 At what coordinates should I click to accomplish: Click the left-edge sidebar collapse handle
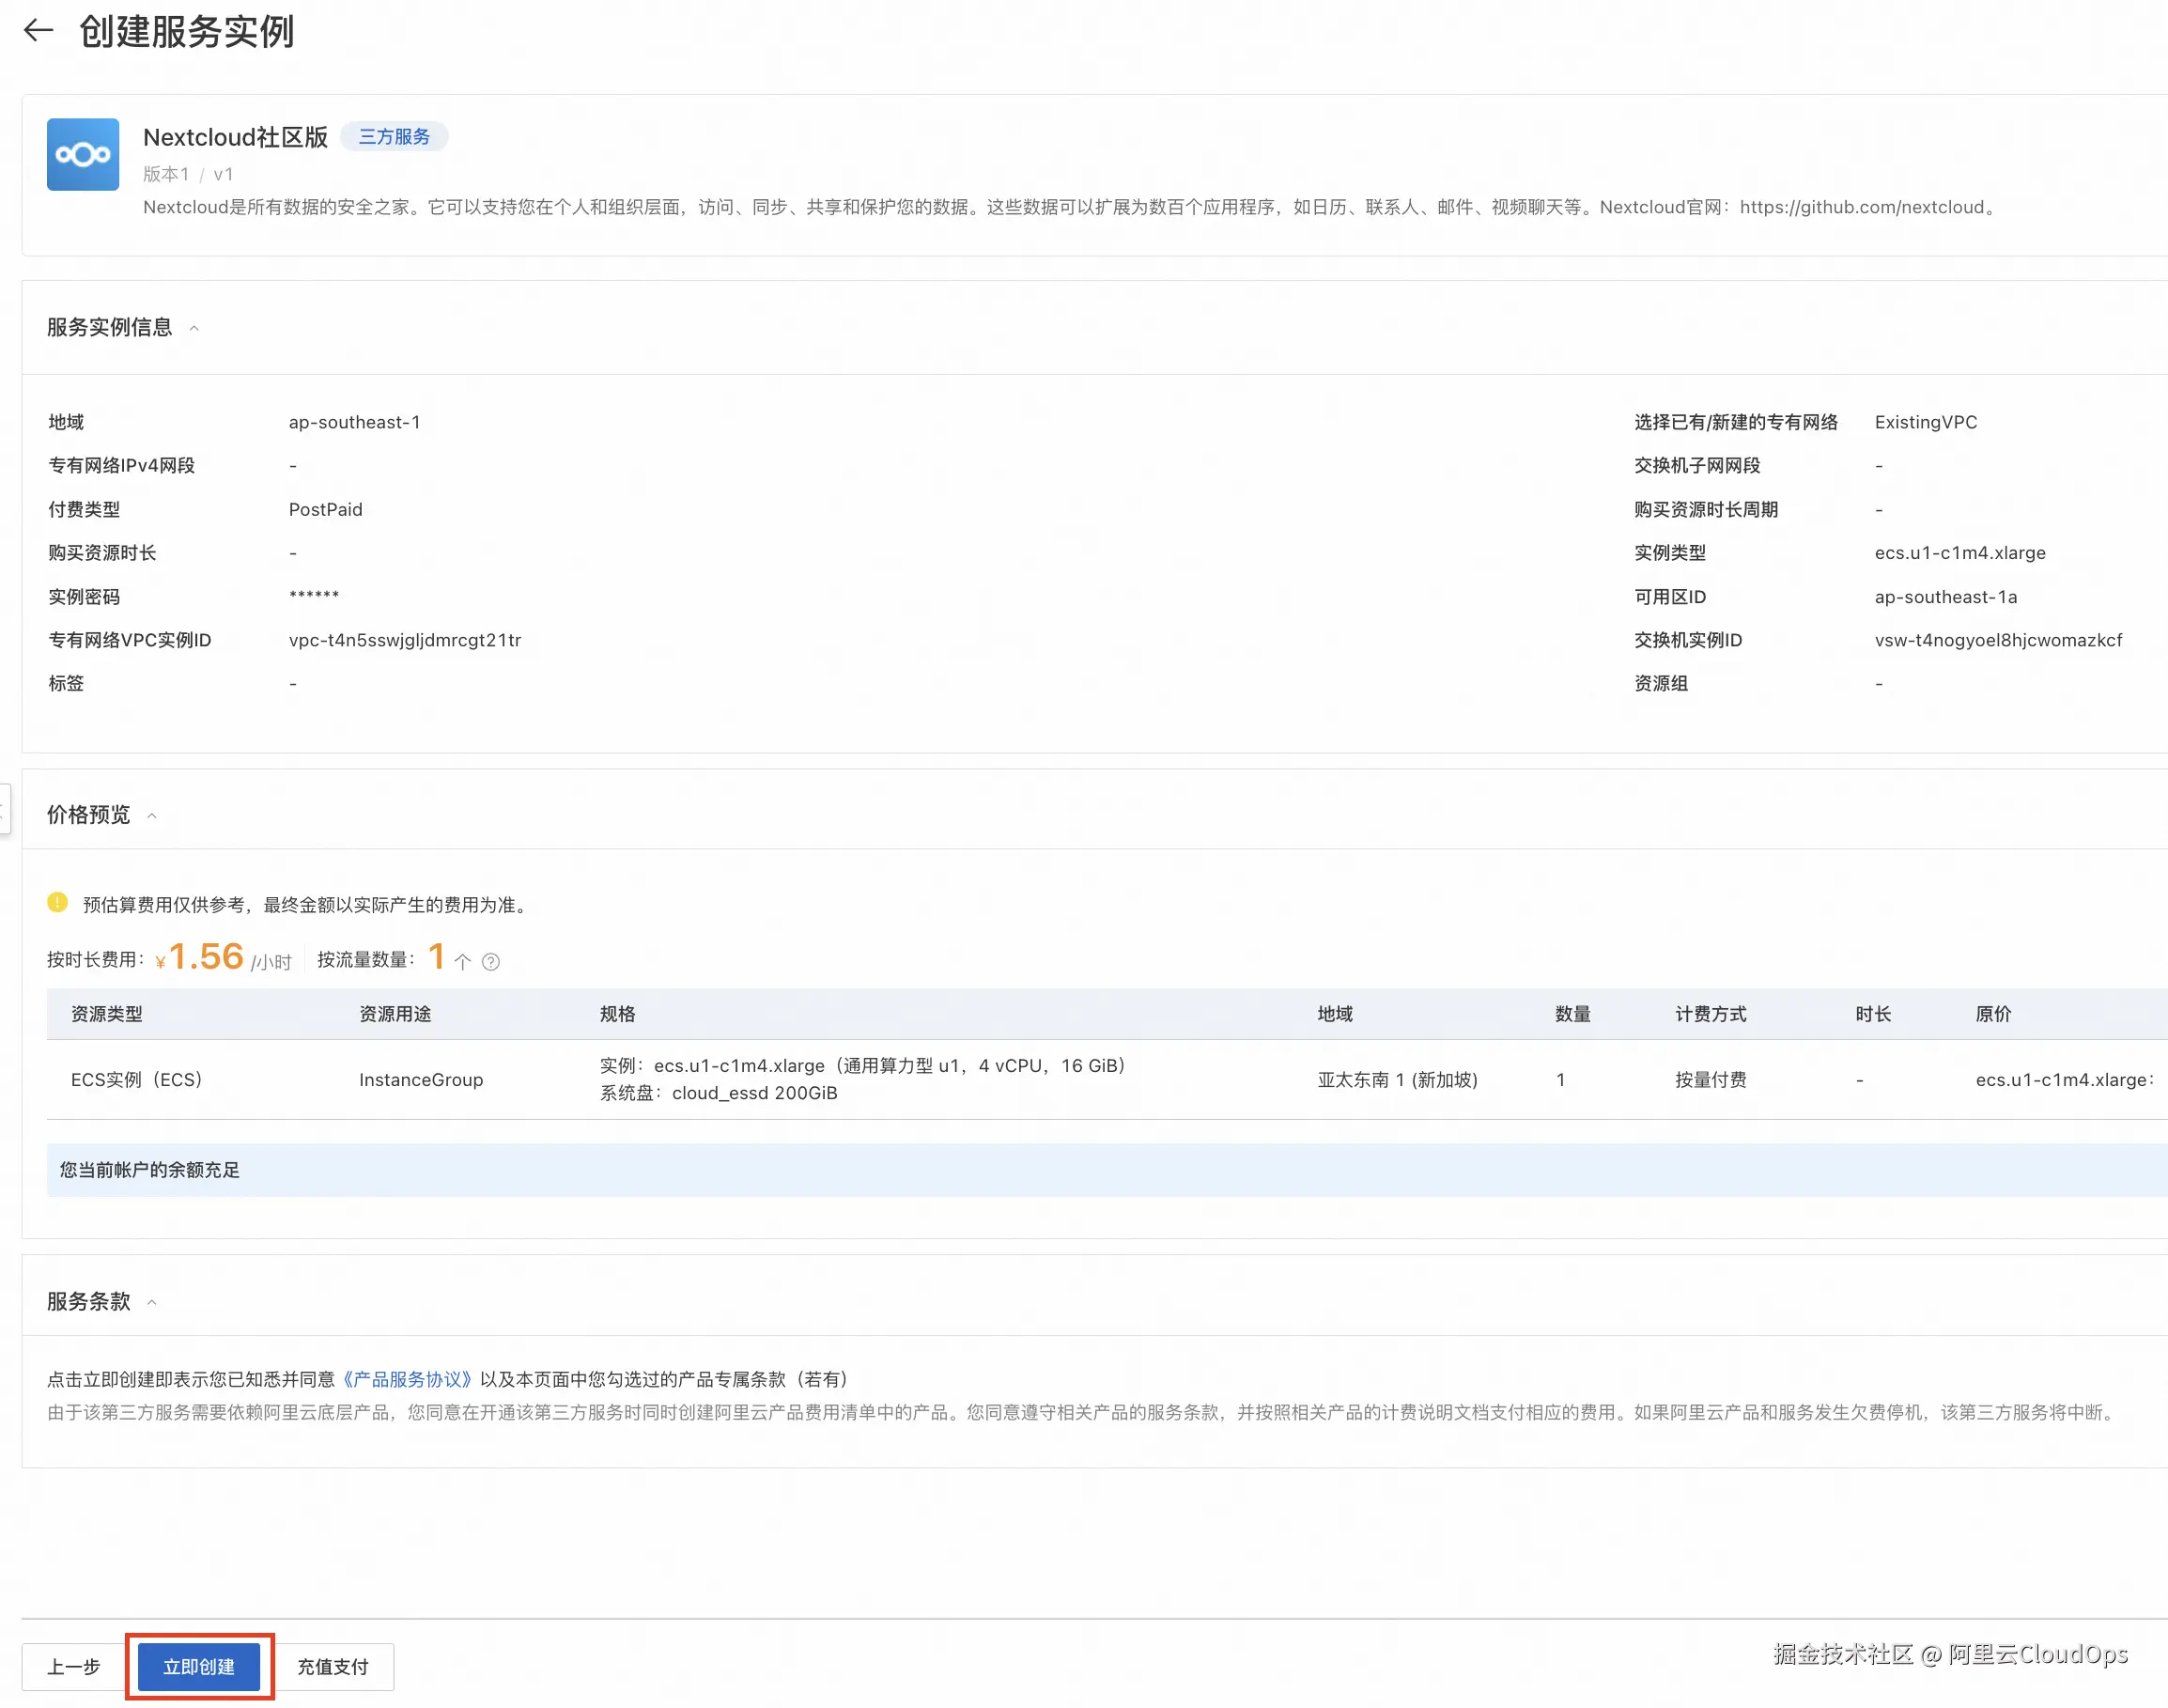click(x=4, y=808)
